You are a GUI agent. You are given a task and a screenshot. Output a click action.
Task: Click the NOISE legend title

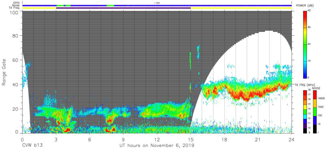tap(316, 88)
